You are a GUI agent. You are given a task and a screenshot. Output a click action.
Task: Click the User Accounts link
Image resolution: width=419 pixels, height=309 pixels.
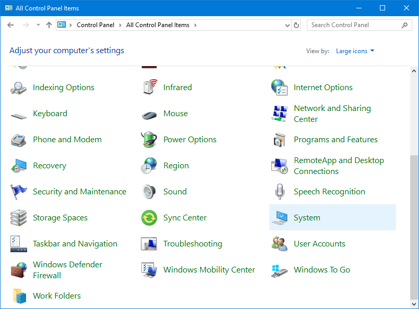[x=319, y=244]
